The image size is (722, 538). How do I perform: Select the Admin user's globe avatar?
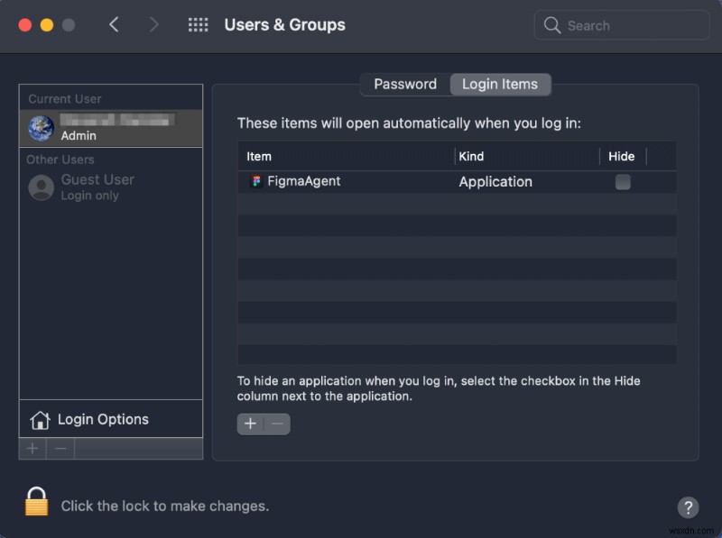point(42,128)
